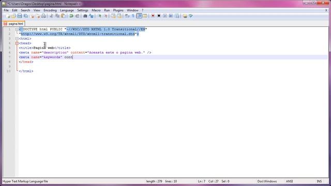Click the Zoom Out toolbar icon
Viewport: 331px width, 186px height.
106,16
